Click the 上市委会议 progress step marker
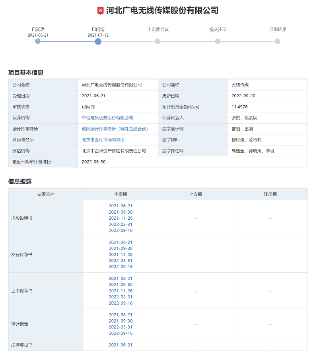Viewport: 317px width, 356px height. (158, 41)
